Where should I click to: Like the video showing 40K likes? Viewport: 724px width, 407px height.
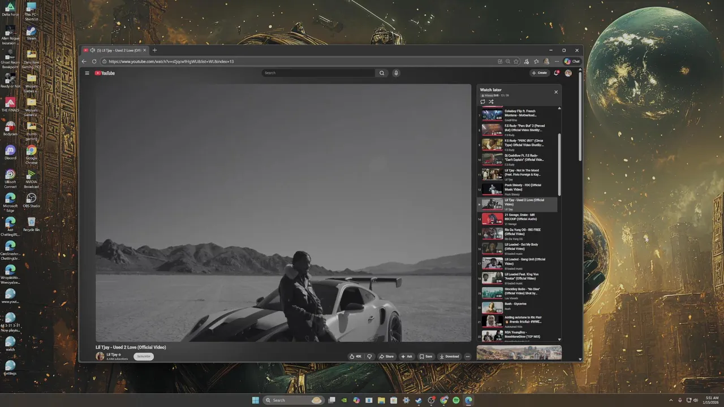coord(355,357)
